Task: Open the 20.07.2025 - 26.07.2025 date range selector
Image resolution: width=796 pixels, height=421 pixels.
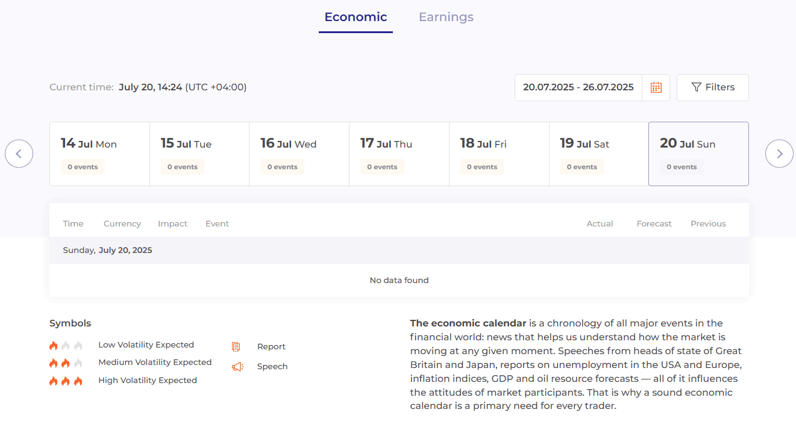Action: coord(577,87)
